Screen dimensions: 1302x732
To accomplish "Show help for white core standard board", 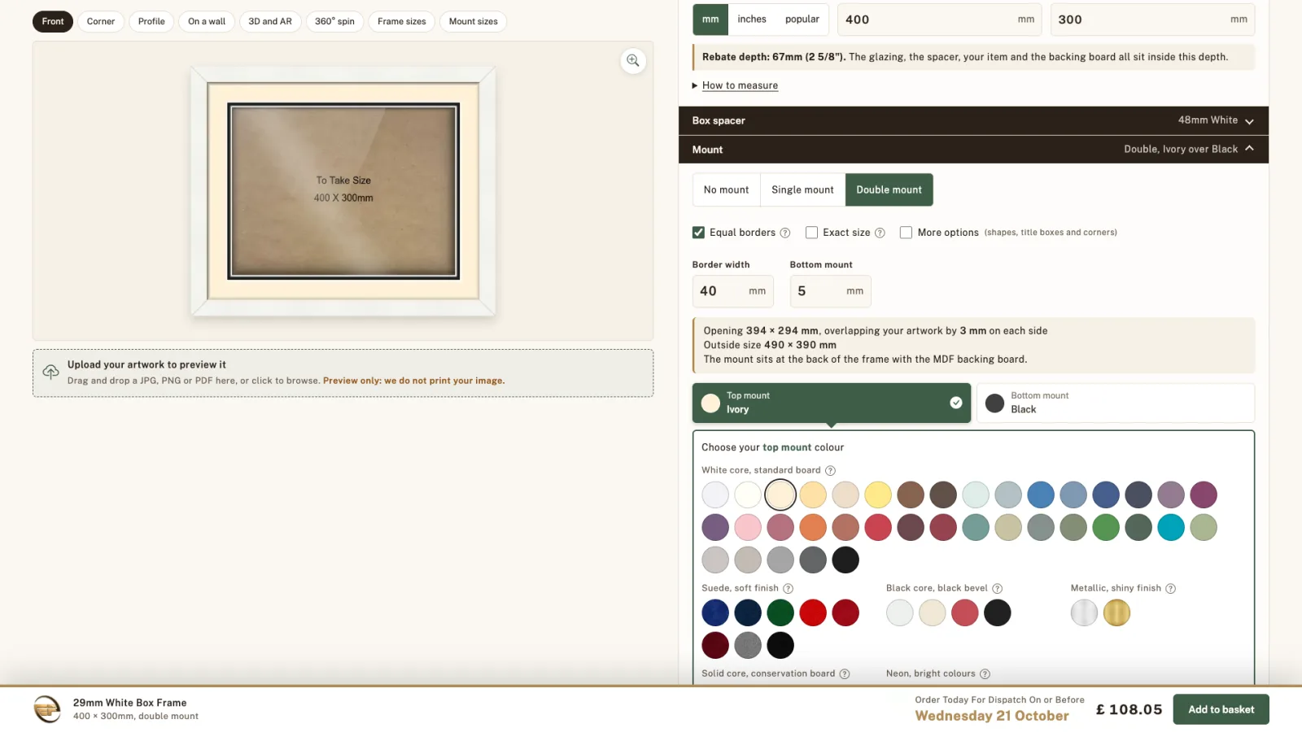I will pos(830,471).
